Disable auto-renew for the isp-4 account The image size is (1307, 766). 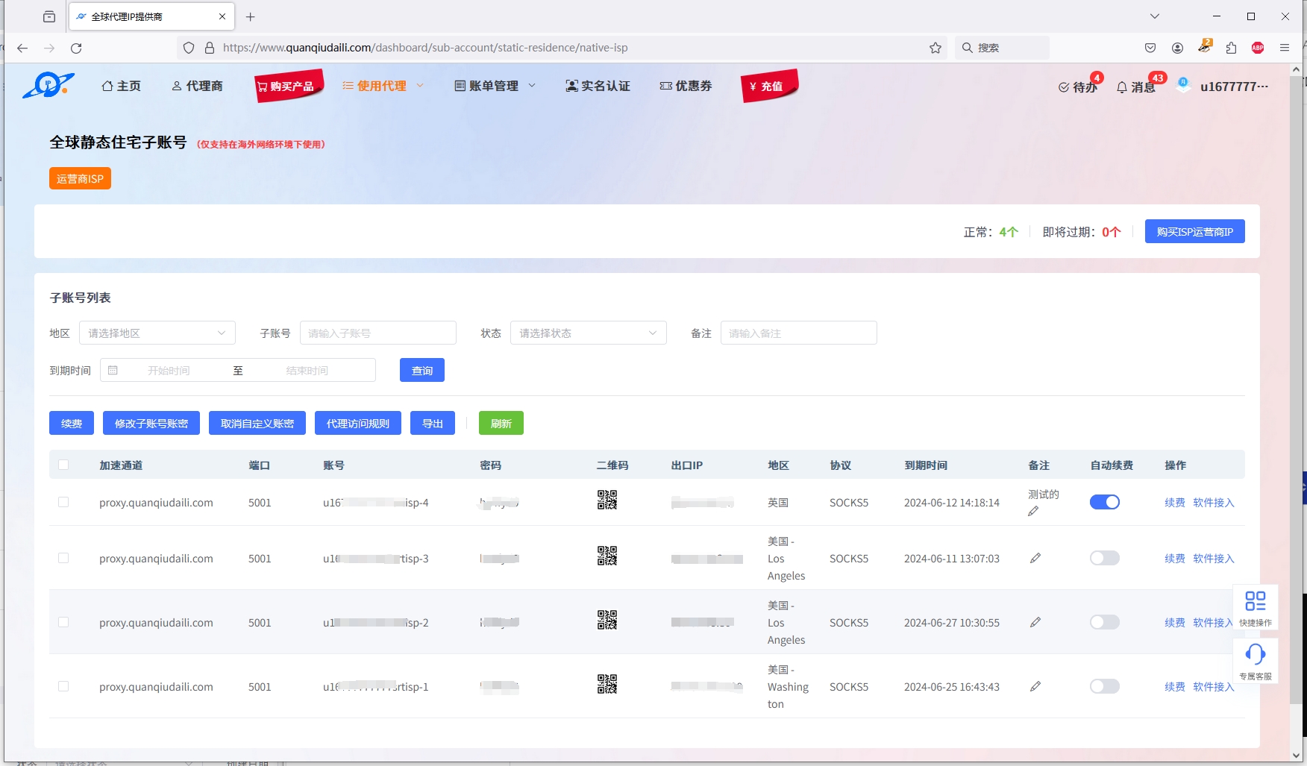(1104, 502)
